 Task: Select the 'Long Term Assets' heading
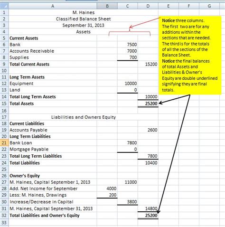53,77
